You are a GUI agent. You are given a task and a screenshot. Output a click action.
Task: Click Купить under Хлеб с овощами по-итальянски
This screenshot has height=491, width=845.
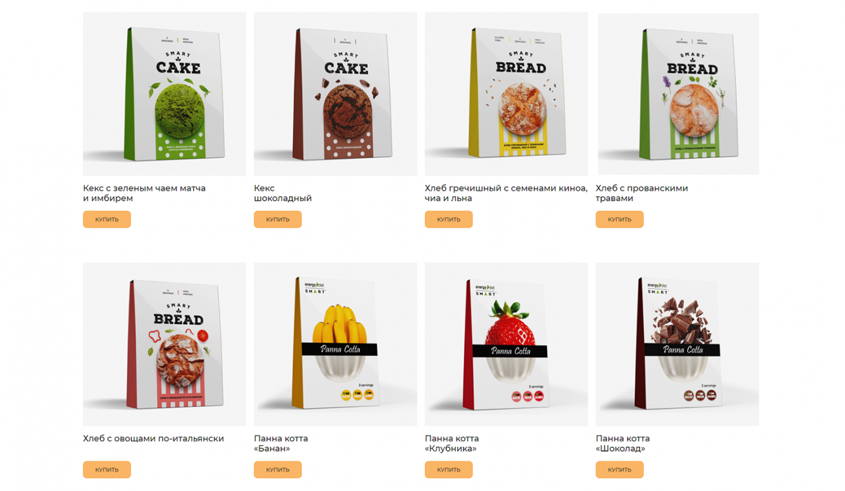pos(107,470)
